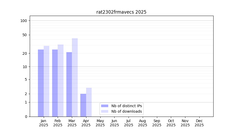This screenshot has width=237, height=131.
Task: Click the 'May 2025' x-axis label
Action: (x=100, y=123)
